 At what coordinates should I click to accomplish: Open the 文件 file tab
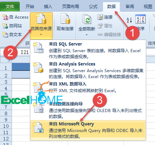point(10,7)
